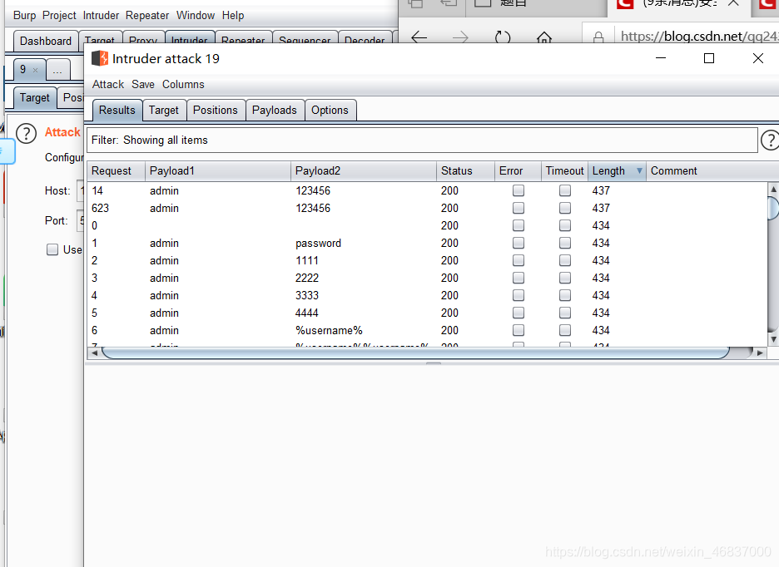Sort by the Comment column header
Viewport: 779px width, 567px height.
[x=713, y=170]
